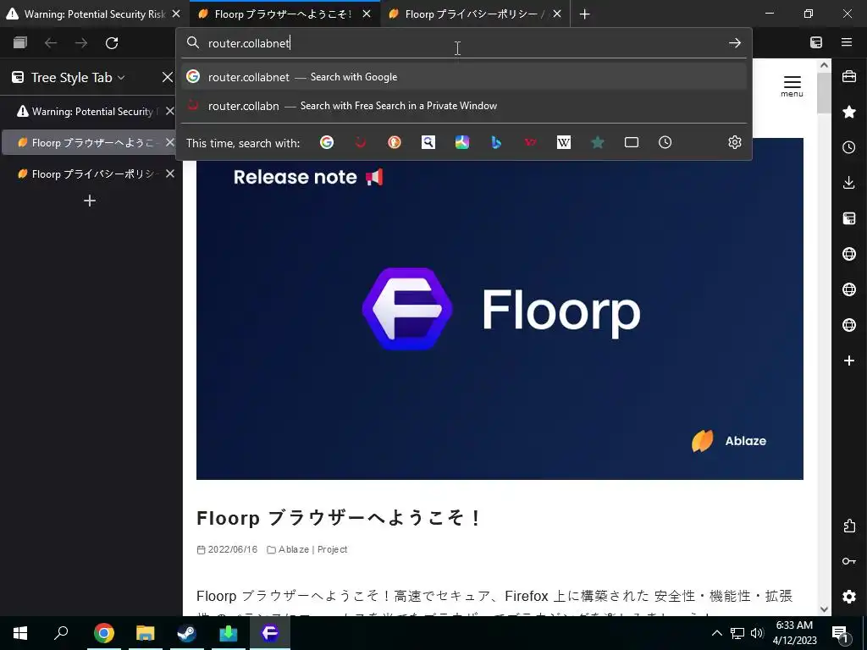Close Floorp プライバシーポリシー tab in tree sidebar
Image resolution: width=867 pixels, height=650 pixels.
169,174
